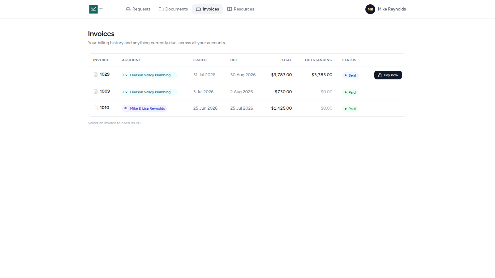This screenshot has height=278, width=495.
Task: Click the $3,783.00 total amount
Action: point(282,75)
